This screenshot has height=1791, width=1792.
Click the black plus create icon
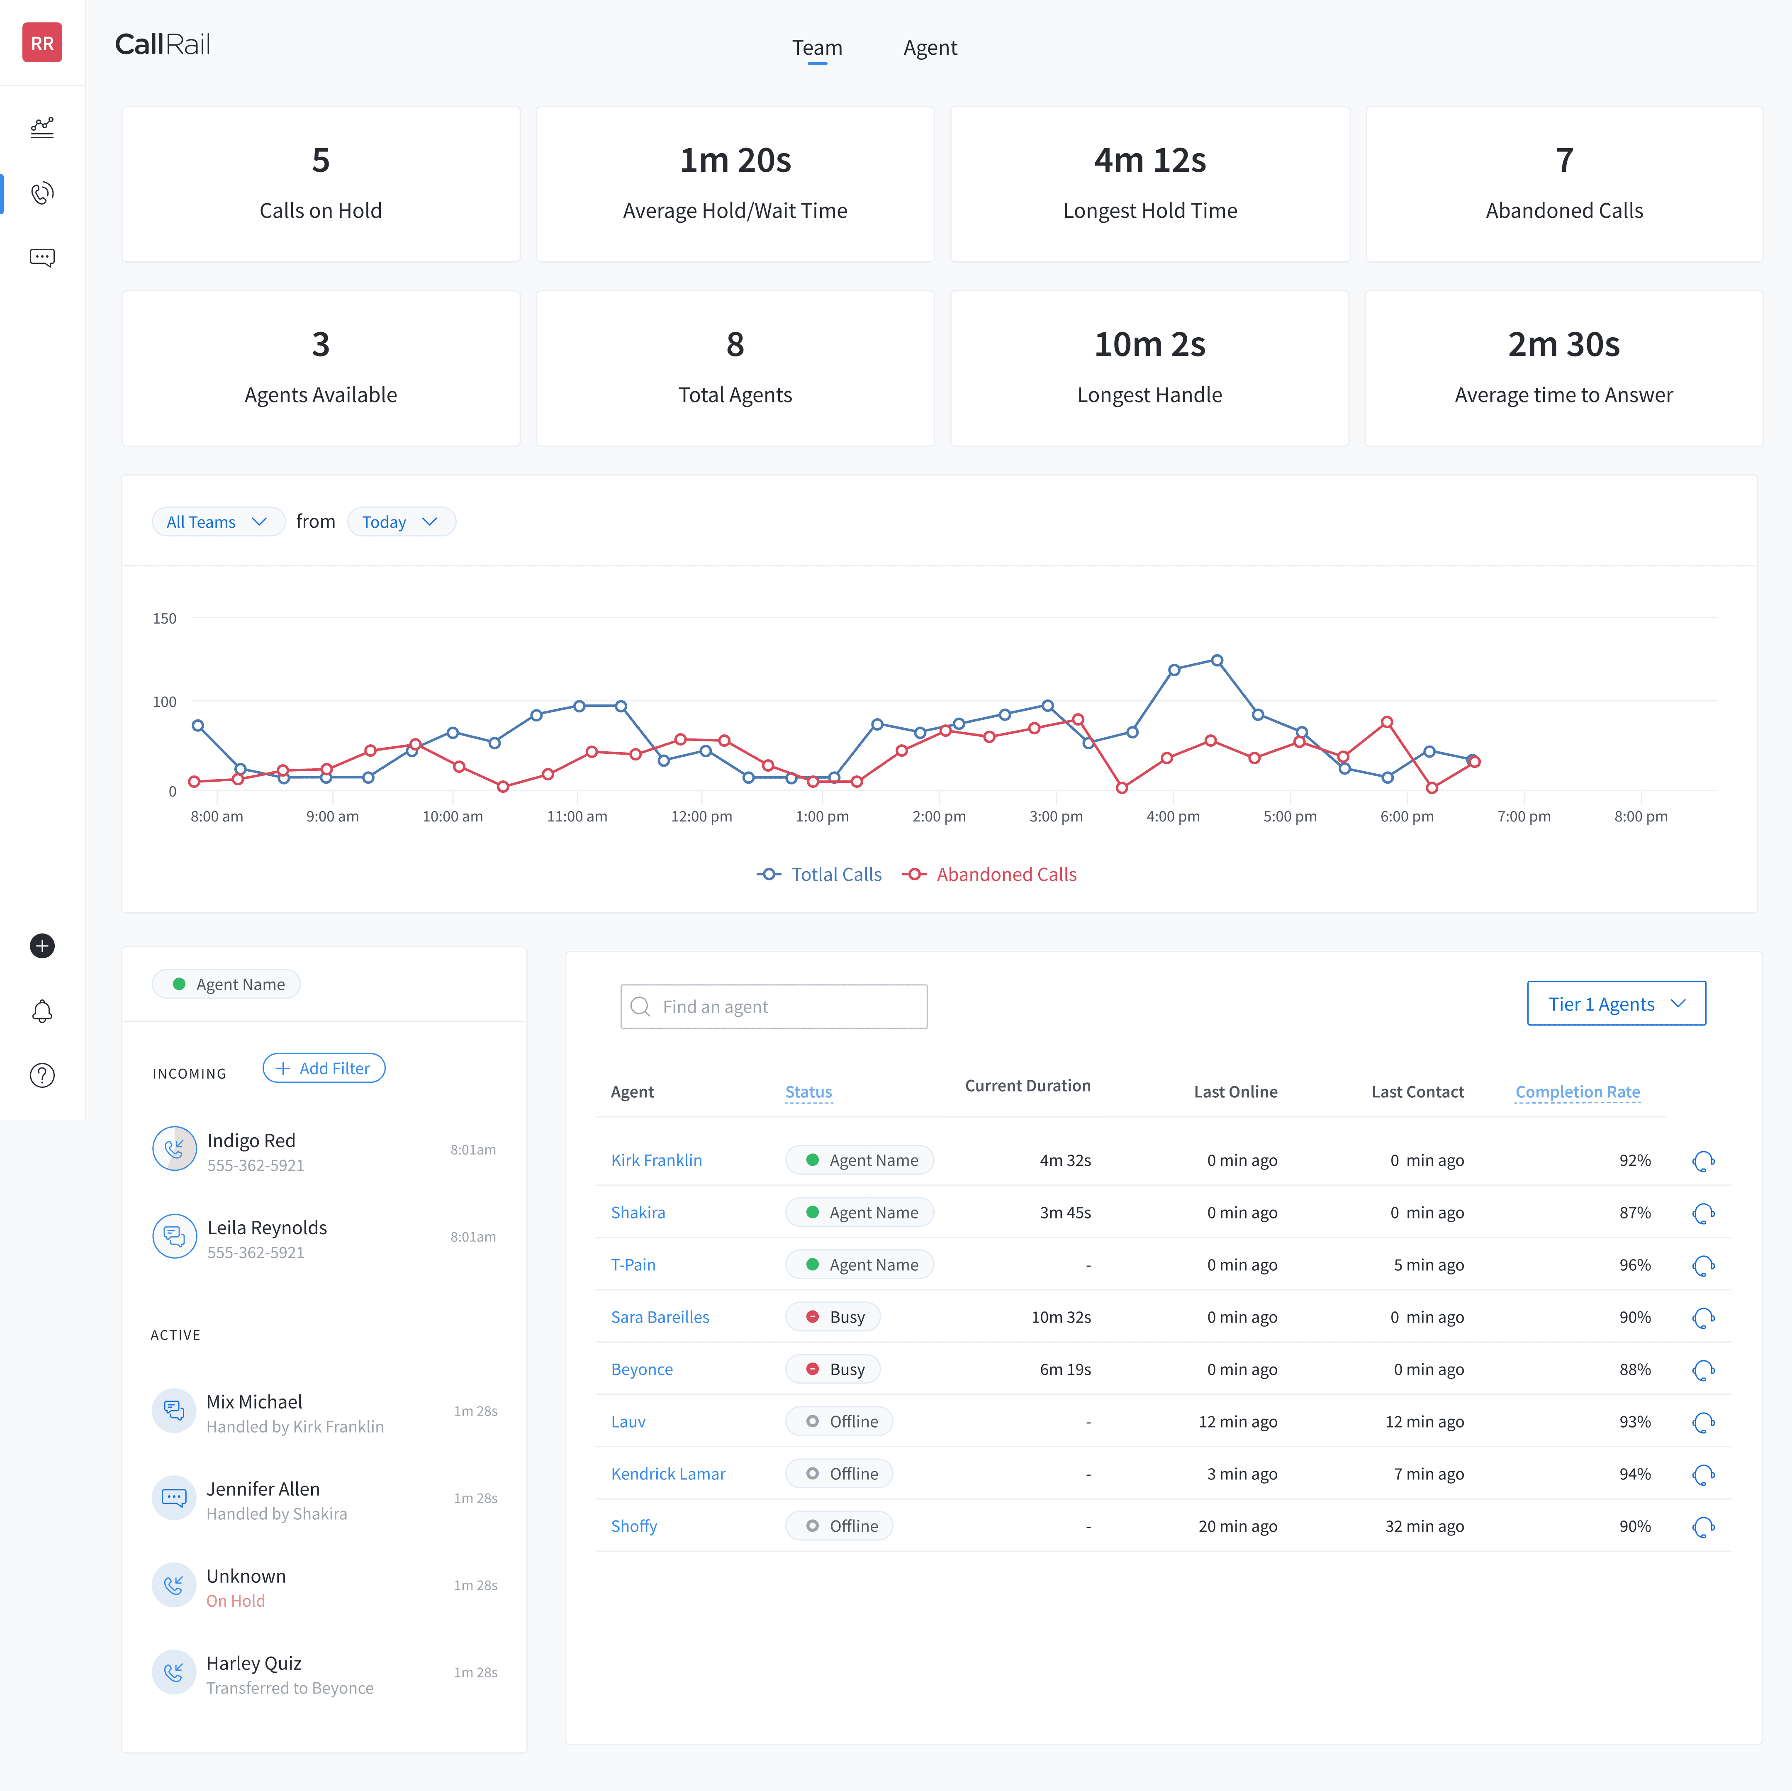tap(42, 946)
